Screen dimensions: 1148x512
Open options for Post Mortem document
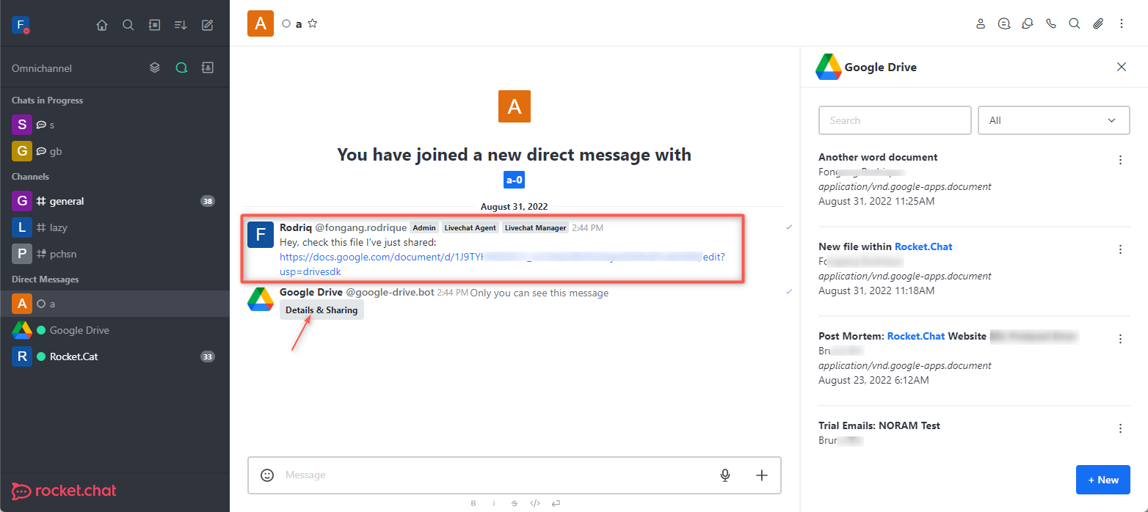pos(1121,339)
